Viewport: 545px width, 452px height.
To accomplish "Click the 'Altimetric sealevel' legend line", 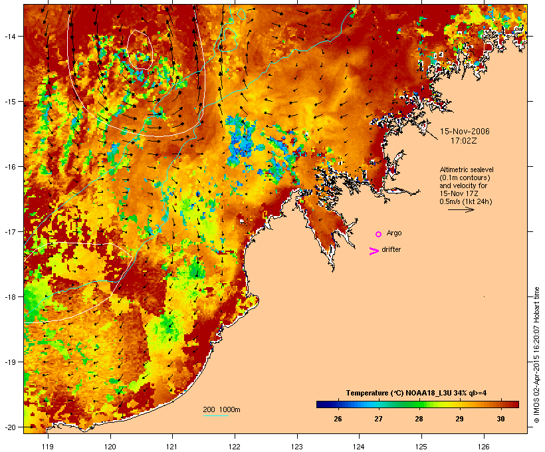I will (467, 169).
